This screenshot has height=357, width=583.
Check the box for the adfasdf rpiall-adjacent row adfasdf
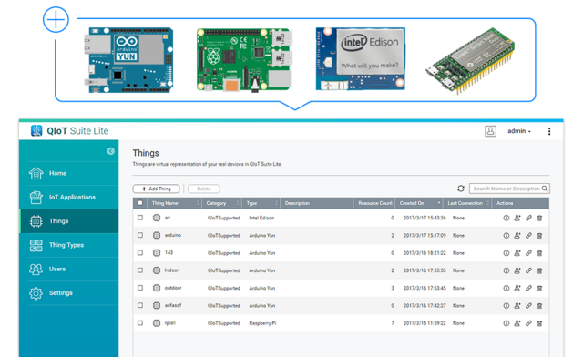[140, 305]
